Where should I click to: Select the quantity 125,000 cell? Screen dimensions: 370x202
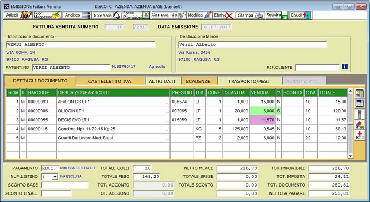coord(236,129)
